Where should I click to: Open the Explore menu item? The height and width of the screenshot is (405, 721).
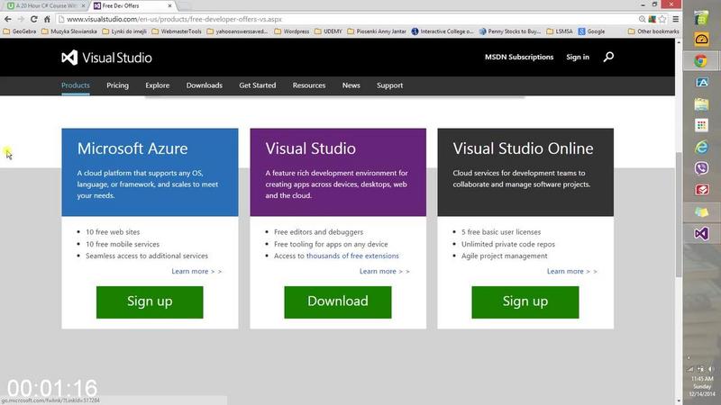coord(157,85)
